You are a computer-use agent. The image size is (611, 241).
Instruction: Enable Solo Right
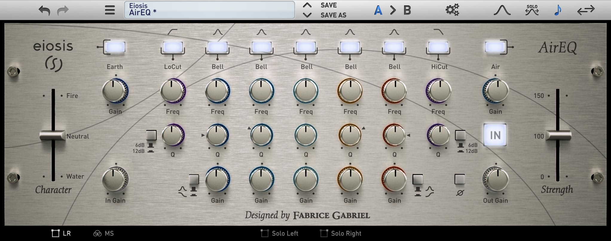(340, 233)
